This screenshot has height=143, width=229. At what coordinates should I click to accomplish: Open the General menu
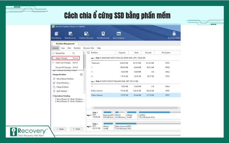[x=55, y=48]
